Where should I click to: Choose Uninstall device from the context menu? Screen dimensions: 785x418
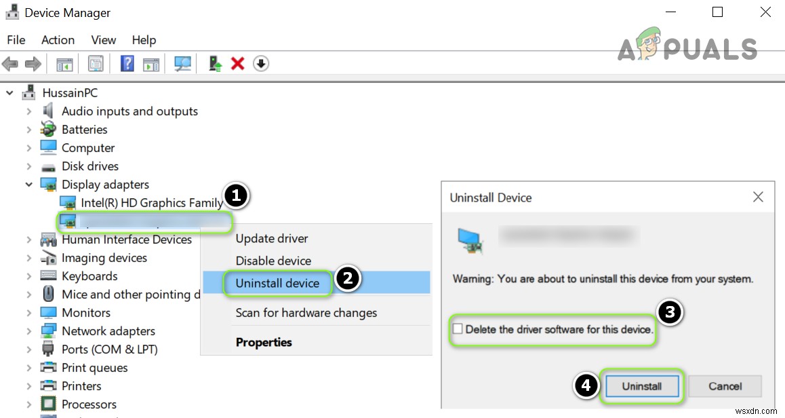(x=277, y=283)
